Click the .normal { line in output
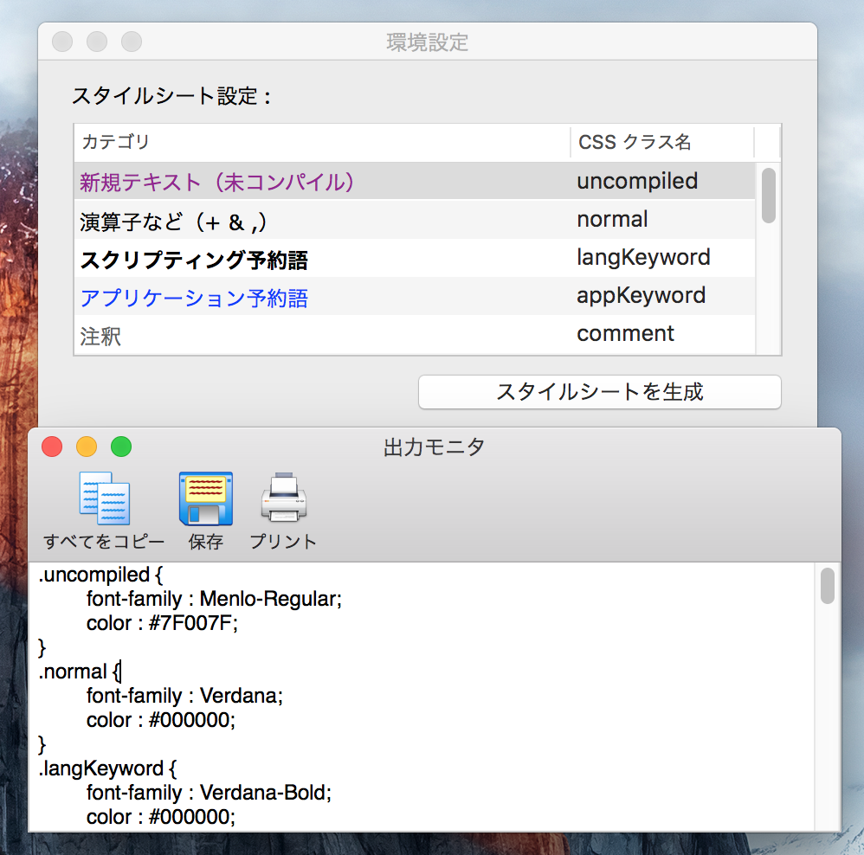 (80, 672)
